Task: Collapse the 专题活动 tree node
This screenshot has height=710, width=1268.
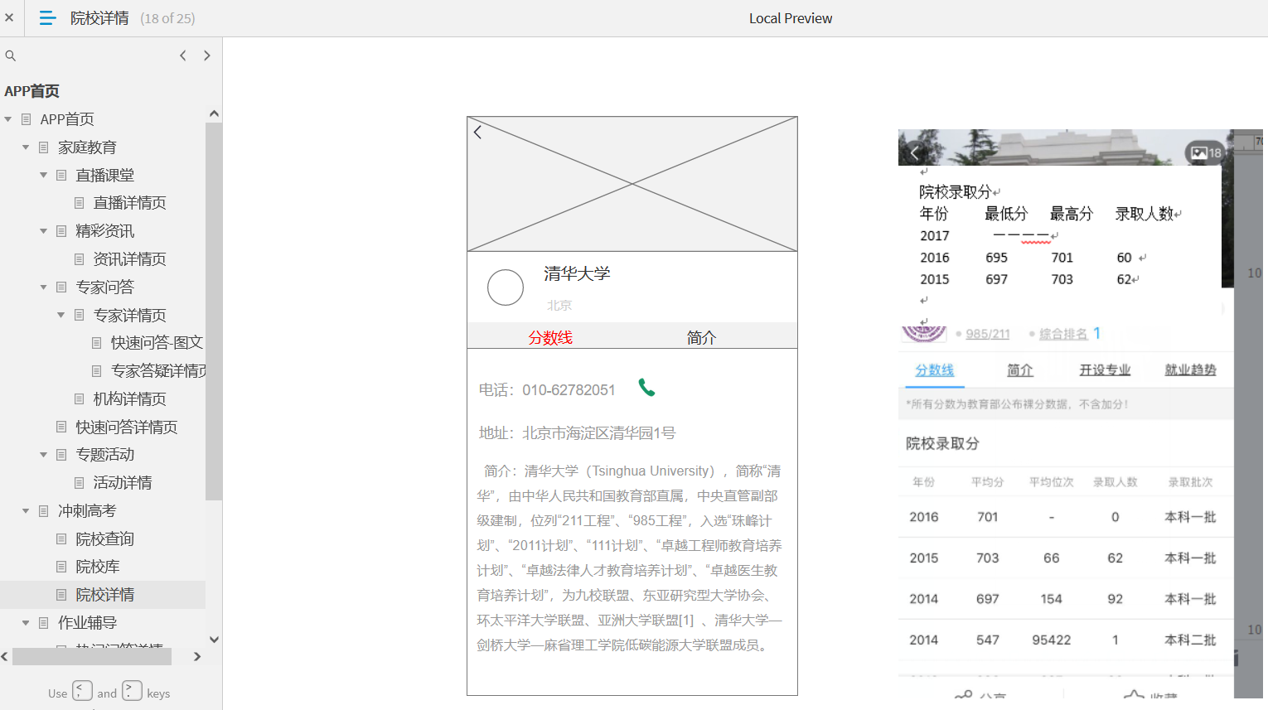Action: click(x=44, y=454)
